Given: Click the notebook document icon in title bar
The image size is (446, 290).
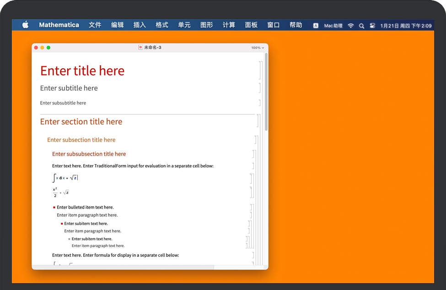Looking at the screenshot, I should tap(140, 48).
